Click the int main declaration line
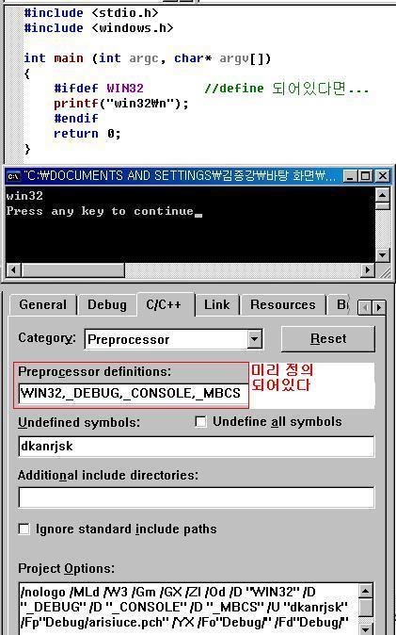The image size is (396, 635). (x=148, y=58)
